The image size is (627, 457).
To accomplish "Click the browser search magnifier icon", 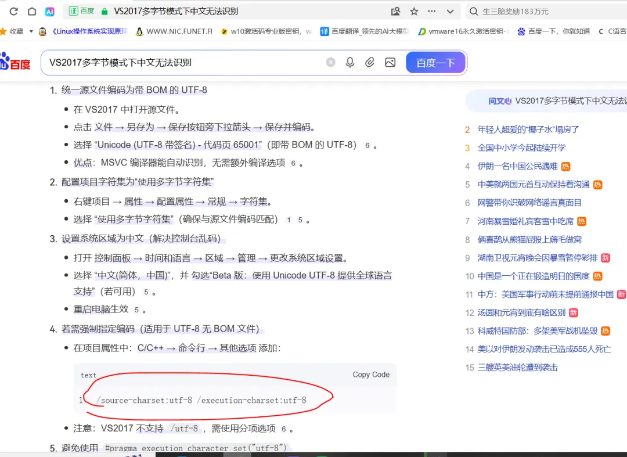I will [x=474, y=11].
